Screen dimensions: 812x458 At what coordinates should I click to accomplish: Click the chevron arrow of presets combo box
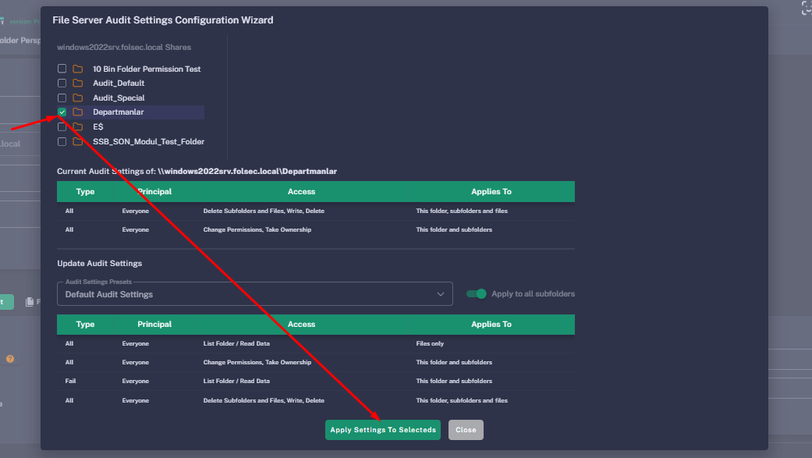[x=440, y=294]
